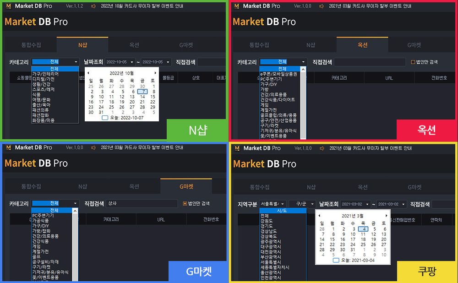Click 오늘: 2022-10-07 link in N샵 calendar

point(123,118)
